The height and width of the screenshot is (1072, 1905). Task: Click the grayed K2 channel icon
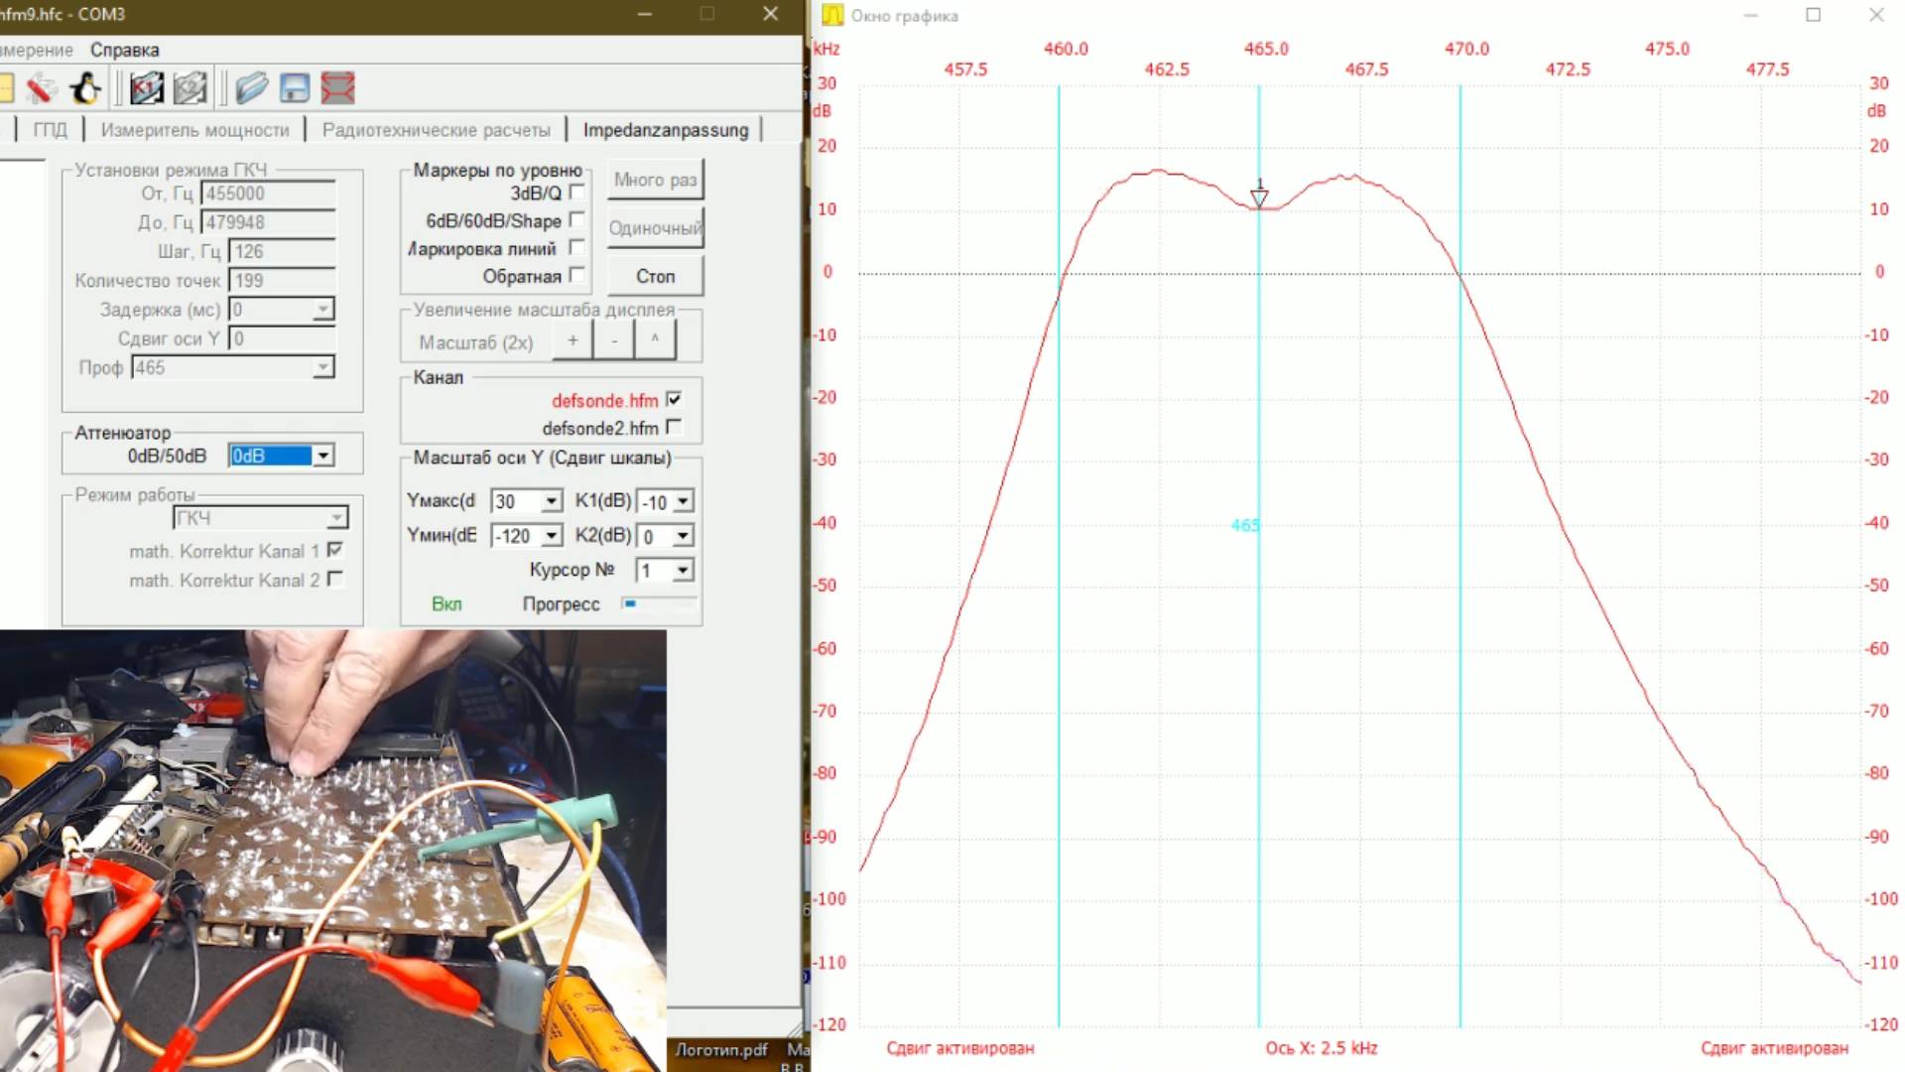click(190, 89)
